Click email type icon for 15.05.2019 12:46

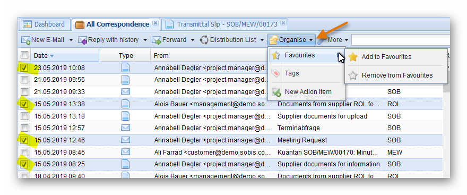point(125,140)
